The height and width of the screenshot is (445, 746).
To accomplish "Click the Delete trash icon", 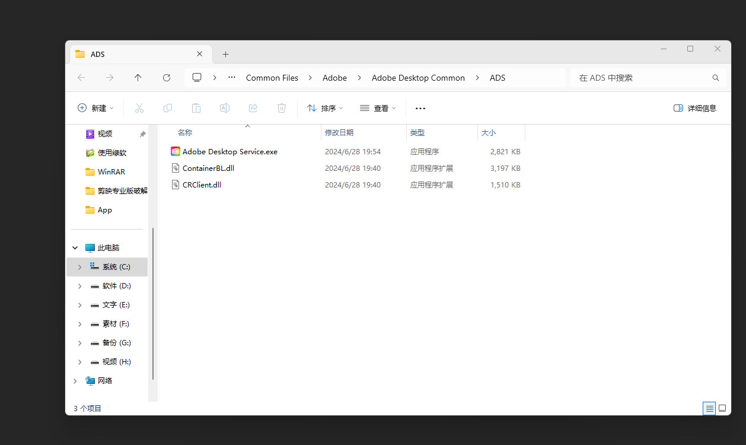I will pyautogui.click(x=282, y=108).
